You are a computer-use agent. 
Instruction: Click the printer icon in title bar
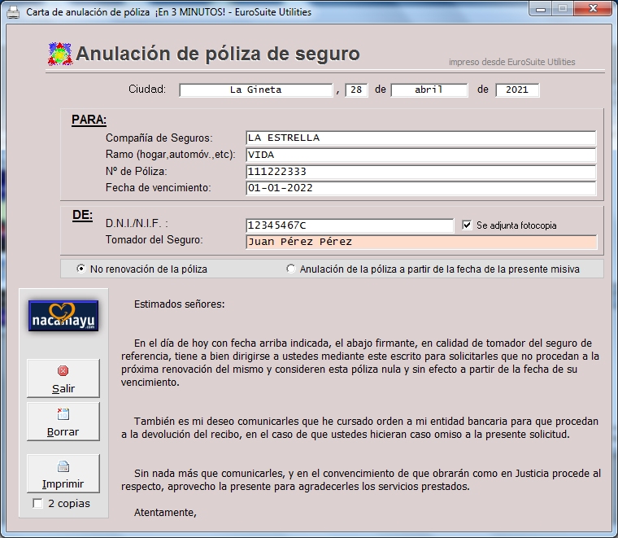(x=14, y=12)
